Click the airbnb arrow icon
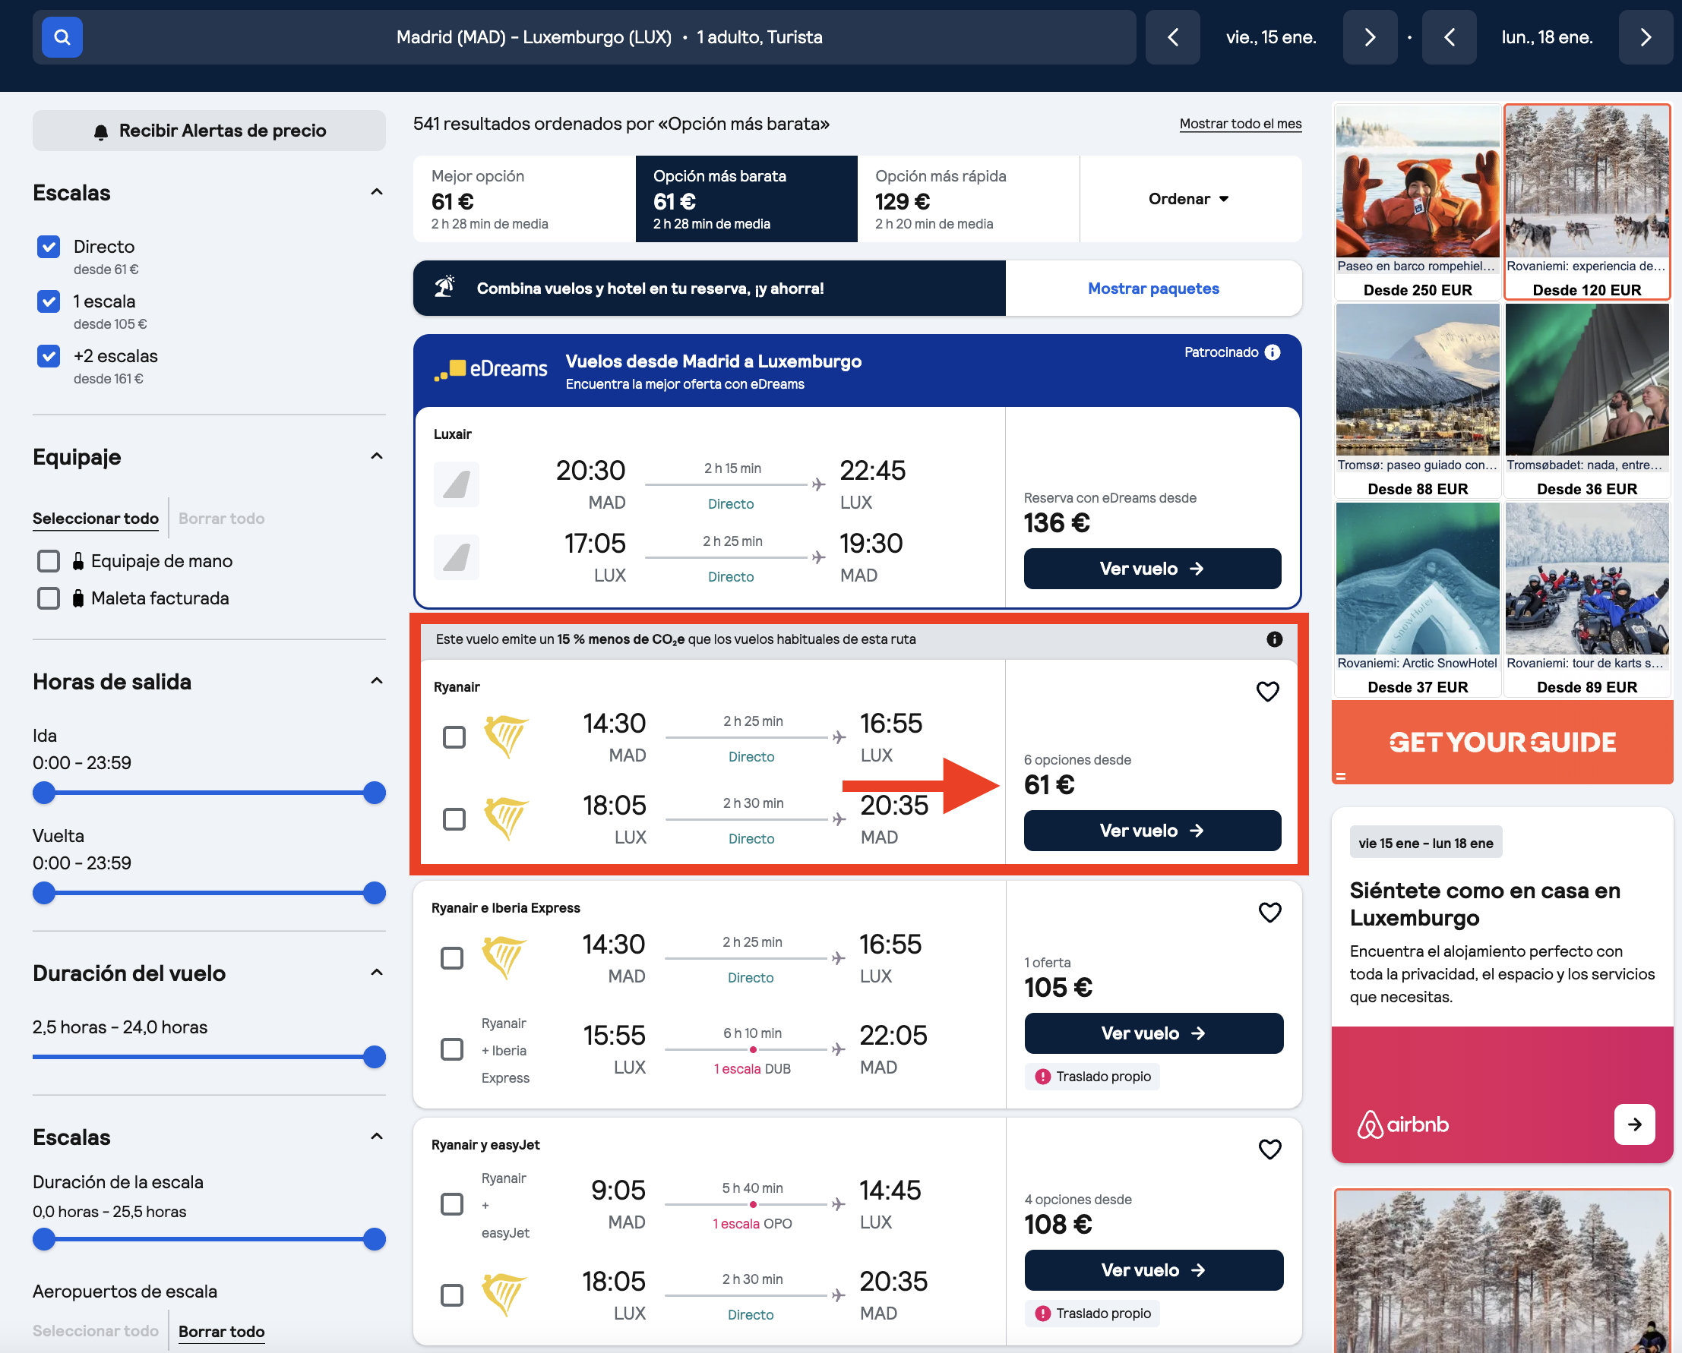The height and width of the screenshot is (1353, 1682). click(x=1634, y=1124)
